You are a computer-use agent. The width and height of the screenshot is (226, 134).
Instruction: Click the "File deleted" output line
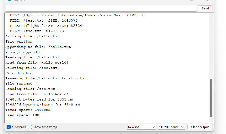point(19,73)
